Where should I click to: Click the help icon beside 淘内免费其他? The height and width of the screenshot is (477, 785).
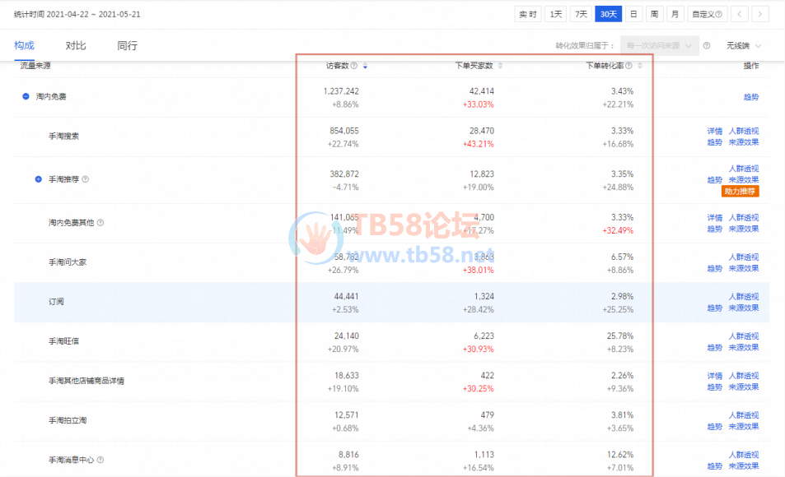click(x=100, y=222)
